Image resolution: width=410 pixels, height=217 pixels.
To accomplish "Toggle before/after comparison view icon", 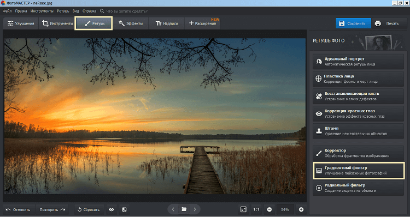I will (125, 209).
